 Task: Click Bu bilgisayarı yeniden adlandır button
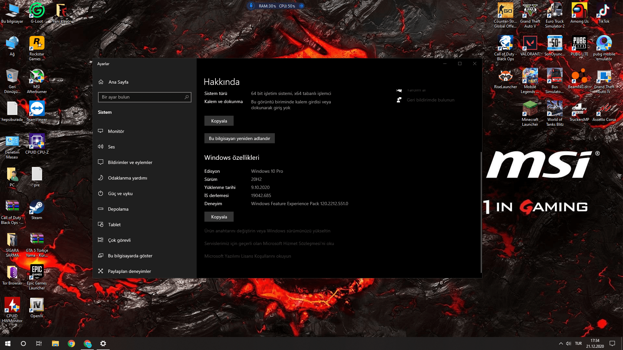[239, 138]
